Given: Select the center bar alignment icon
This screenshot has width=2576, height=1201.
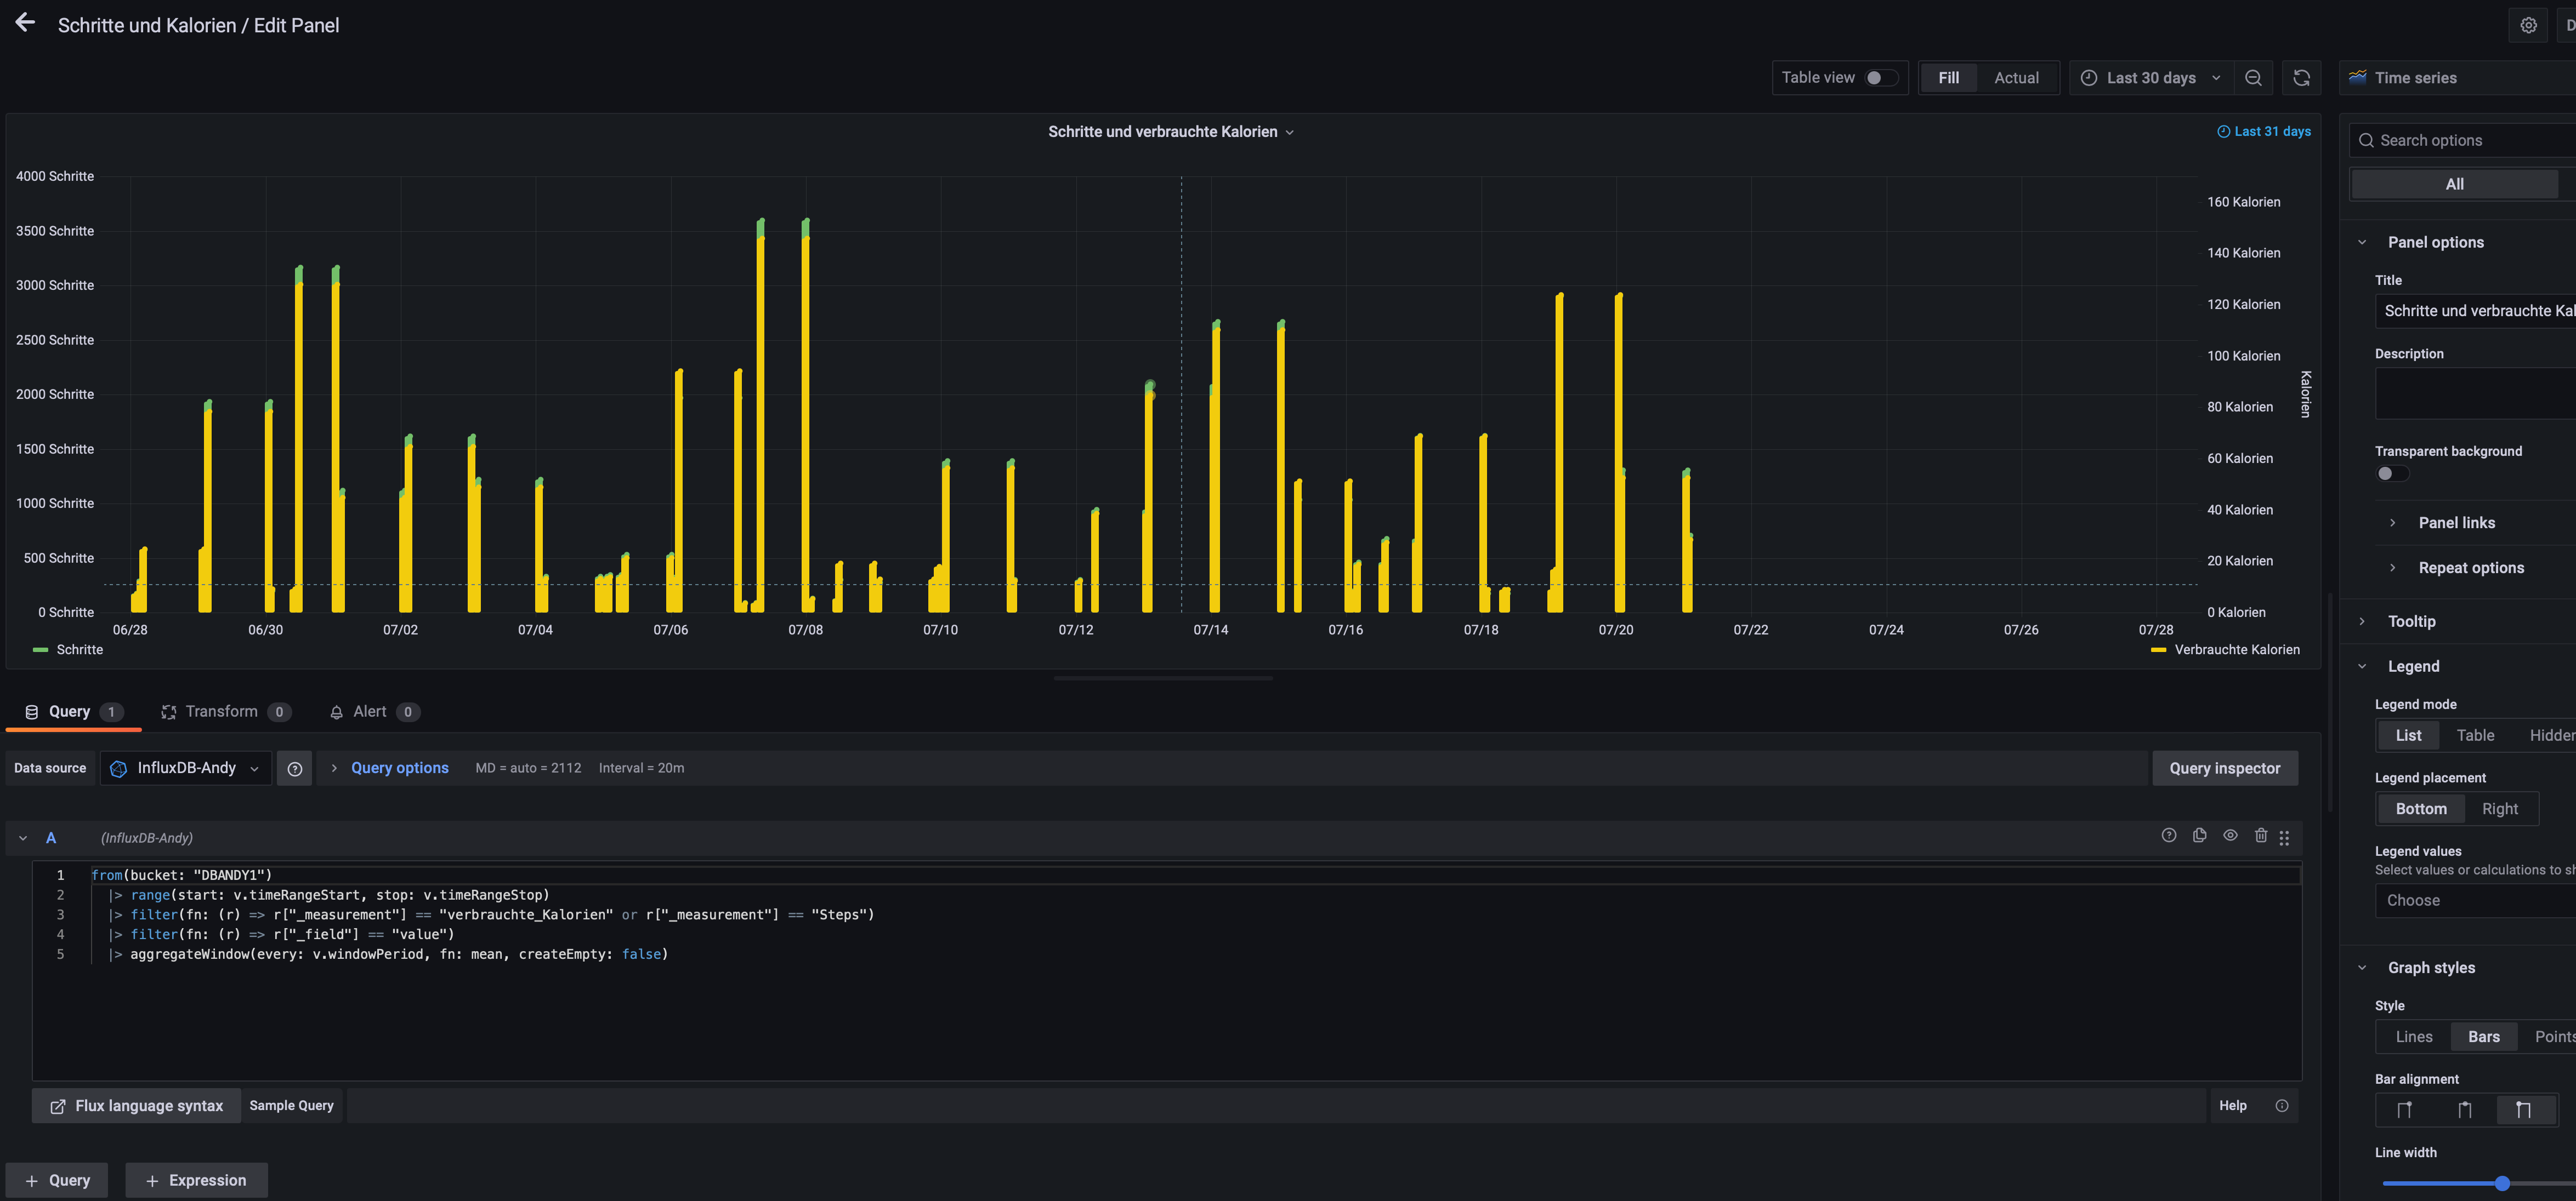Looking at the screenshot, I should (2464, 1109).
